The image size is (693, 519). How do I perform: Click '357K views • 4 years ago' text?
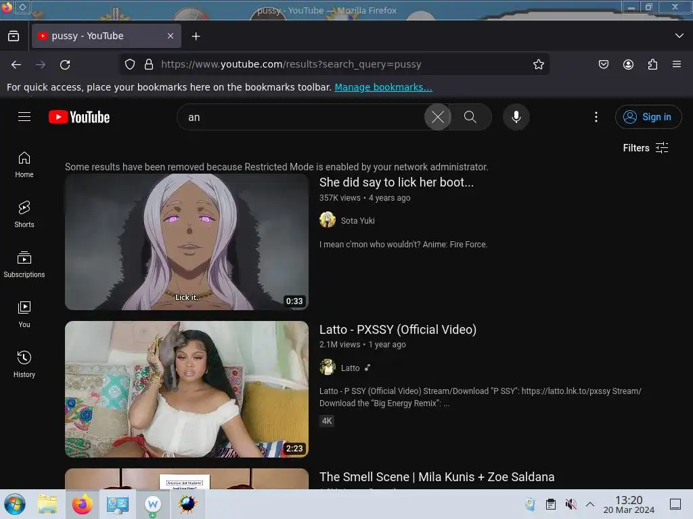click(x=365, y=198)
